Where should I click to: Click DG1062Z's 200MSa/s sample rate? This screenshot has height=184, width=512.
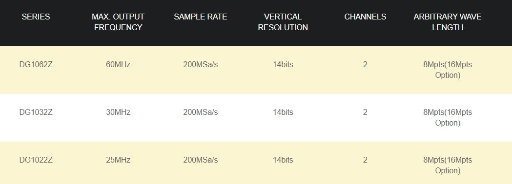click(200, 64)
